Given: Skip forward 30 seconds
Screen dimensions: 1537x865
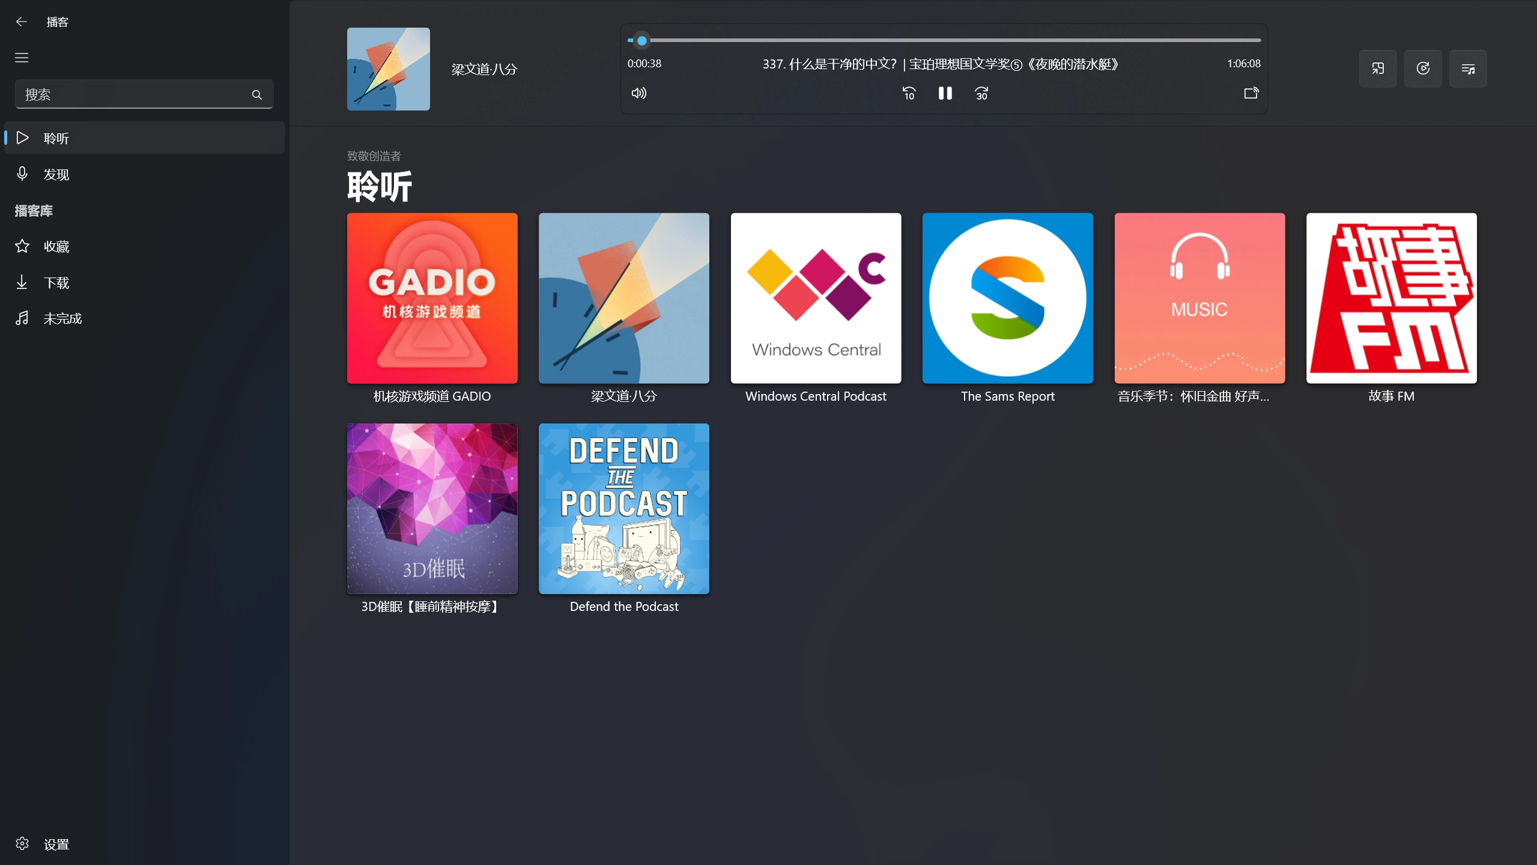Looking at the screenshot, I should click(981, 93).
